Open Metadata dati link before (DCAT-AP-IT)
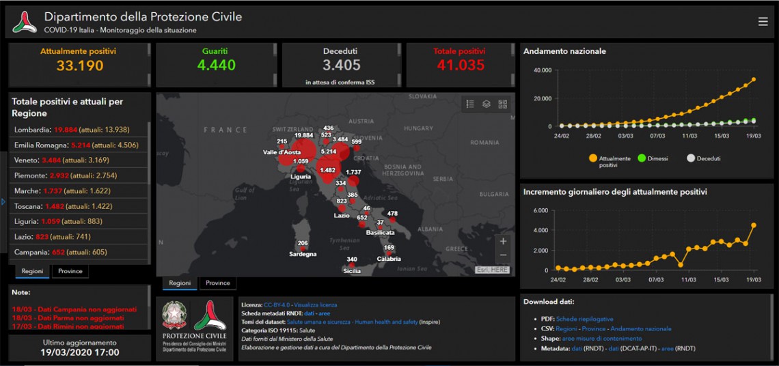 (x=613, y=349)
